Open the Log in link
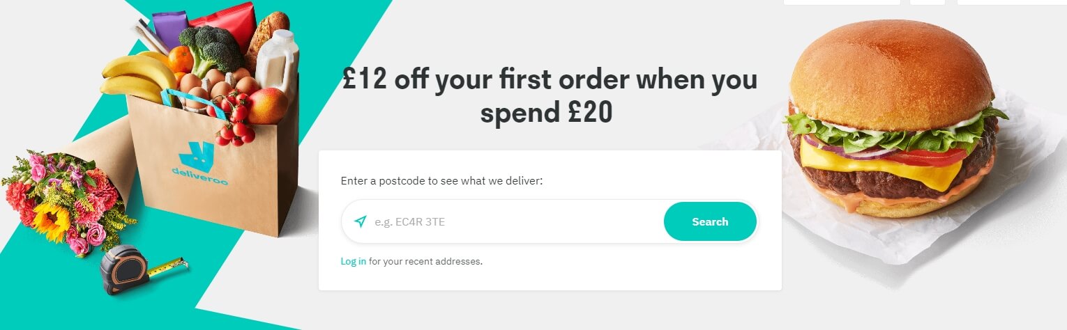The width and height of the screenshot is (1067, 330). [353, 262]
